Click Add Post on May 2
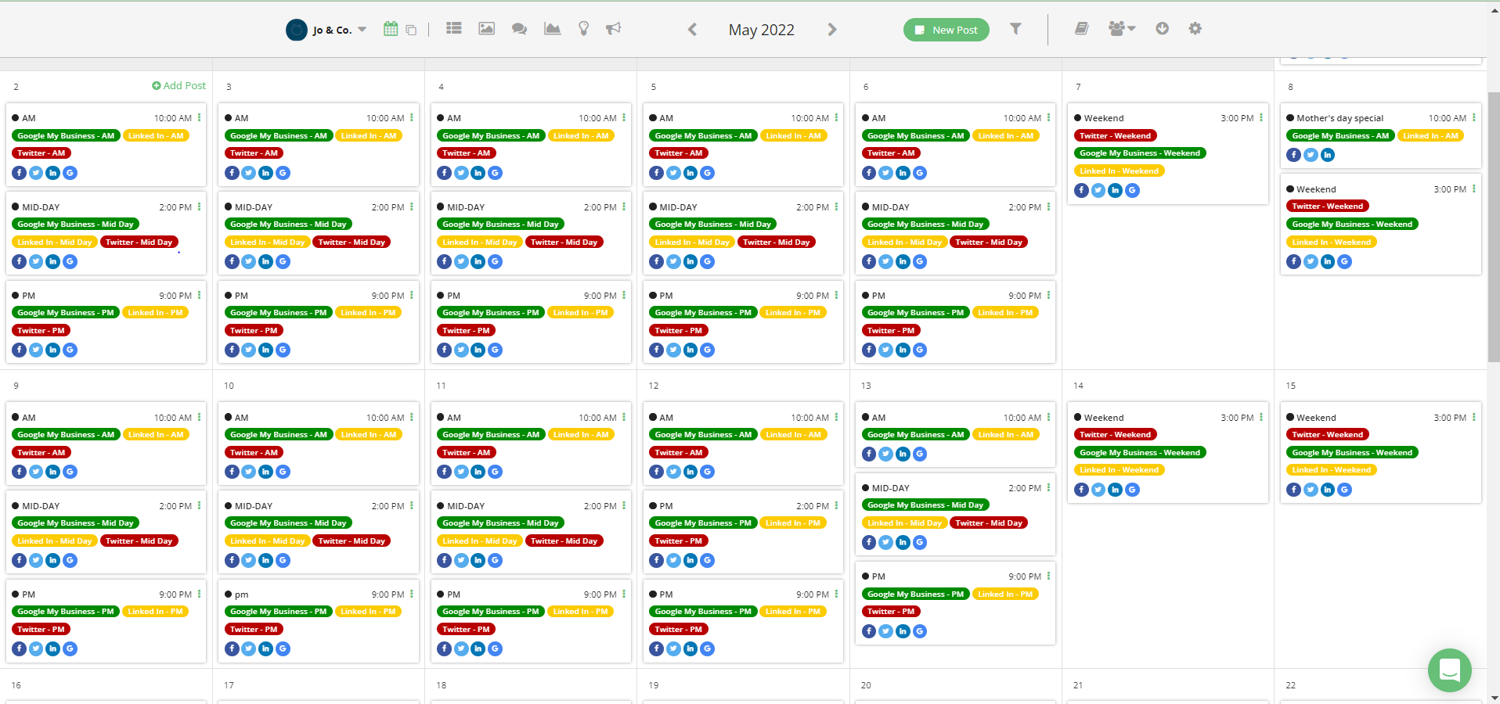Viewport: 1500px width, 704px height. pos(179,86)
